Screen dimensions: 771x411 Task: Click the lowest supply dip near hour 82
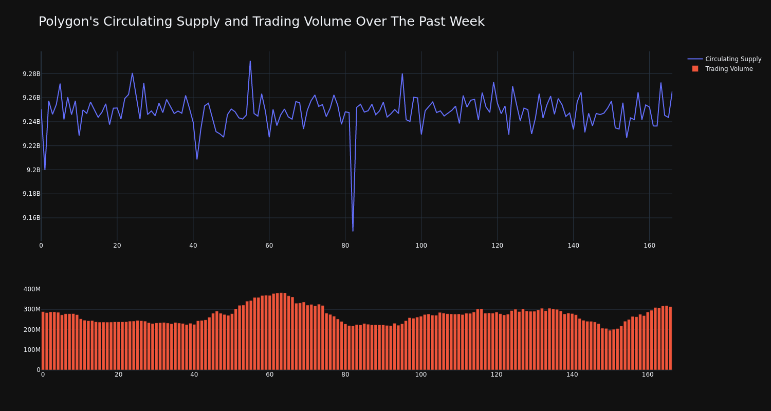pos(353,231)
